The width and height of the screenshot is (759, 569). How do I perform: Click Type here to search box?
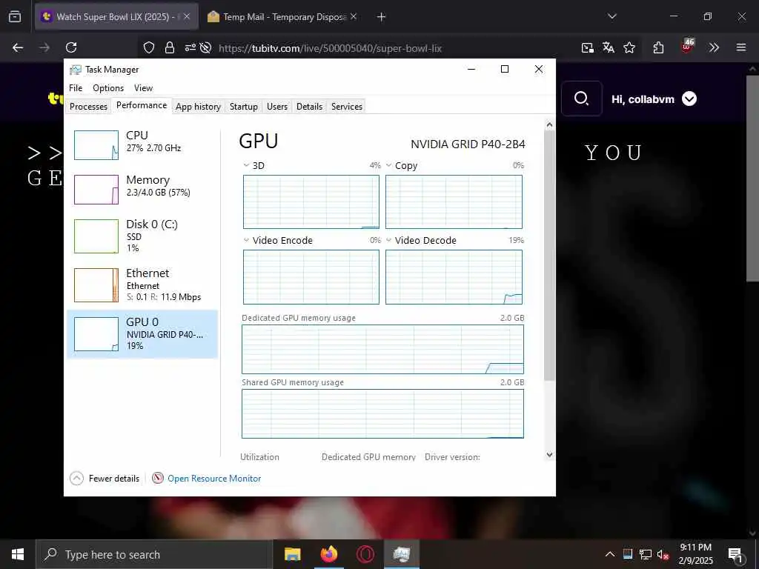point(154,554)
